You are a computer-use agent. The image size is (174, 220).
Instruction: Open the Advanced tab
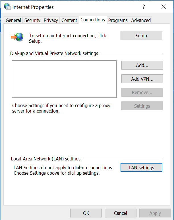coord(141,20)
